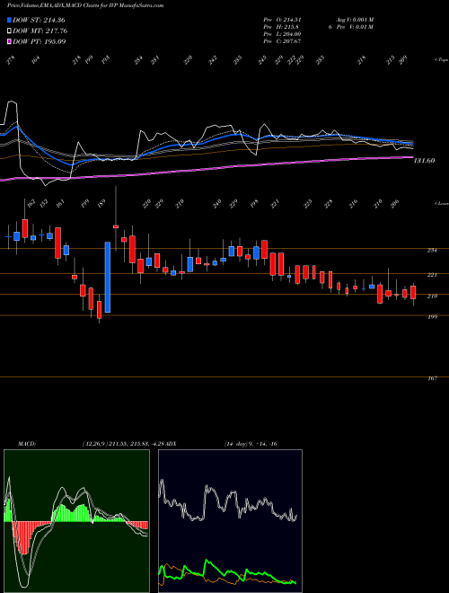This screenshot has width=449, height=593.
Task: Click the blue DOW ST legend swatch
Action: point(9,20)
